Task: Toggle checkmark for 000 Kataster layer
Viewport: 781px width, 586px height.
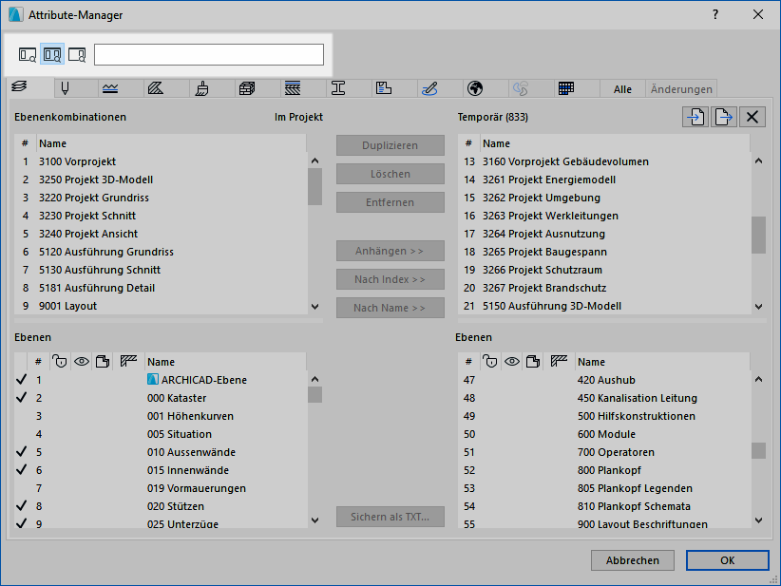Action: coord(21,398)
